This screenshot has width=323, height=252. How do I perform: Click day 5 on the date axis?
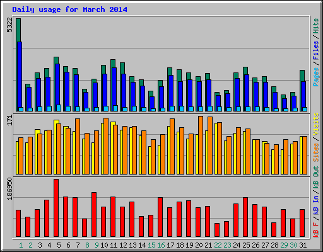tap(59, 245)
